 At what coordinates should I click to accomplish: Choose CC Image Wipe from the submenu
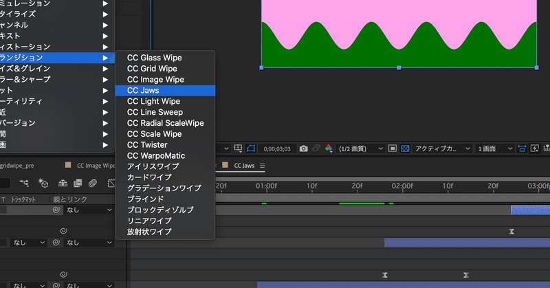coord(165,79)
